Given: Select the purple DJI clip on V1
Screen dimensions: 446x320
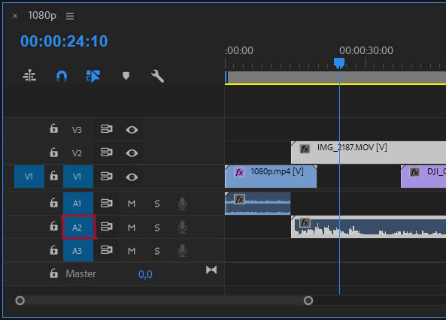Looking at the screenshot, I should coord(423,177).
